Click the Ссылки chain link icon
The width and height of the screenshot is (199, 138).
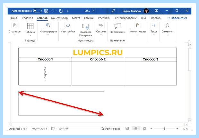101,25
